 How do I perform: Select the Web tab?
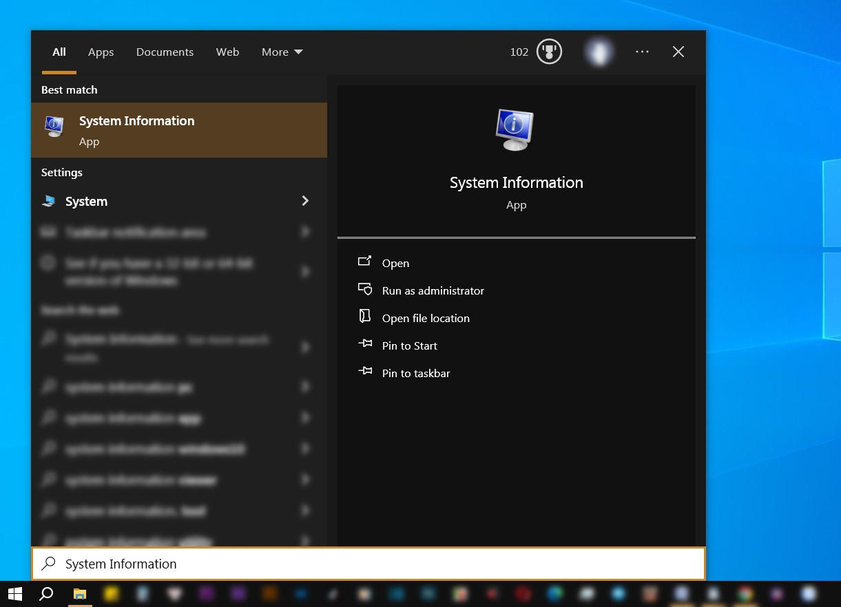[x=227, y=52]
